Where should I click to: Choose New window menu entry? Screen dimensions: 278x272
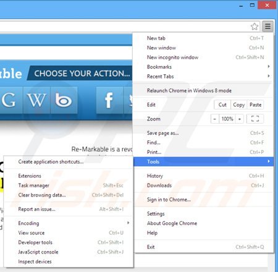(203, 48)
